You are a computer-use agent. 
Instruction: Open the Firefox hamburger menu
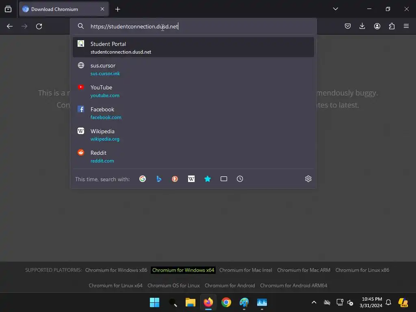(406, 26)
